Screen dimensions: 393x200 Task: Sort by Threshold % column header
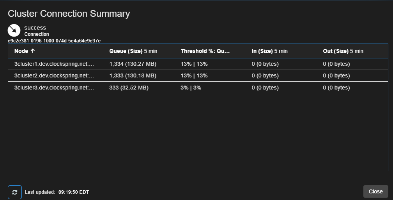pyautogui.click(x=205, y=51)
